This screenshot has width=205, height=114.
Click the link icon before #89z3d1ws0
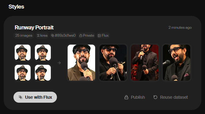tap(53, 35)
